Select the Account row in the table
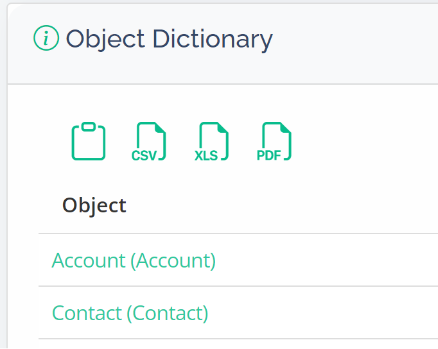The image size is (438, 349). coord(238,260)
